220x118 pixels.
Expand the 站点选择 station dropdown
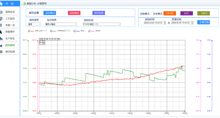pyautogui.click(x=61, y=24)
